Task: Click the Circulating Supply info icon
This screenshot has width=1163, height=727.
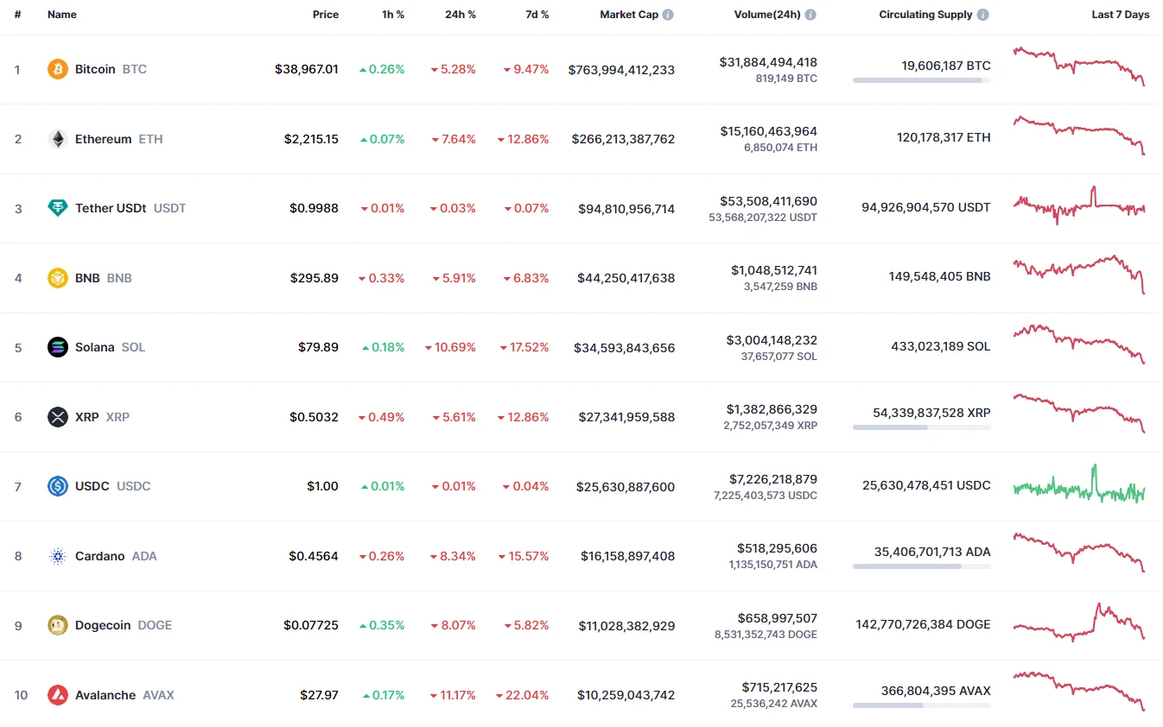Action: 983,15
